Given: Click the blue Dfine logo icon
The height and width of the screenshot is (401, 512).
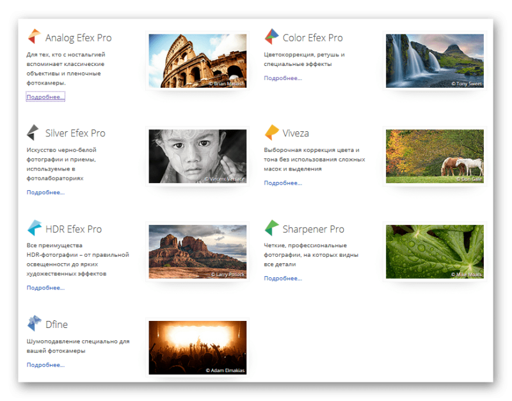Looking at the screenshot, I should (35, 323).
